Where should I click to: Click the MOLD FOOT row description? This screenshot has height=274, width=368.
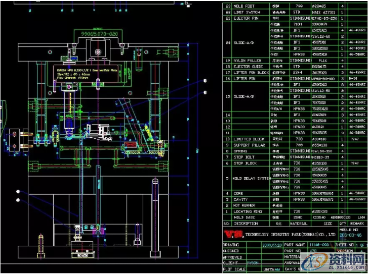[244, 6]
